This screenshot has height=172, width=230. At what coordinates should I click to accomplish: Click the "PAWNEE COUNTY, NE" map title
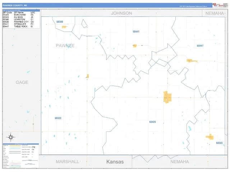coord(15,5)
